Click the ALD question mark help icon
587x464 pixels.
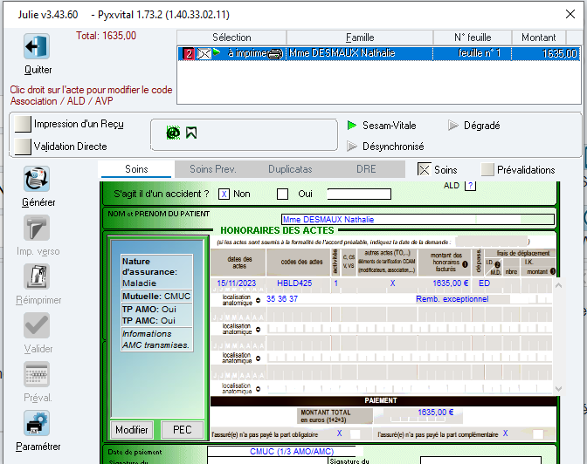click(x=470, y=186)
